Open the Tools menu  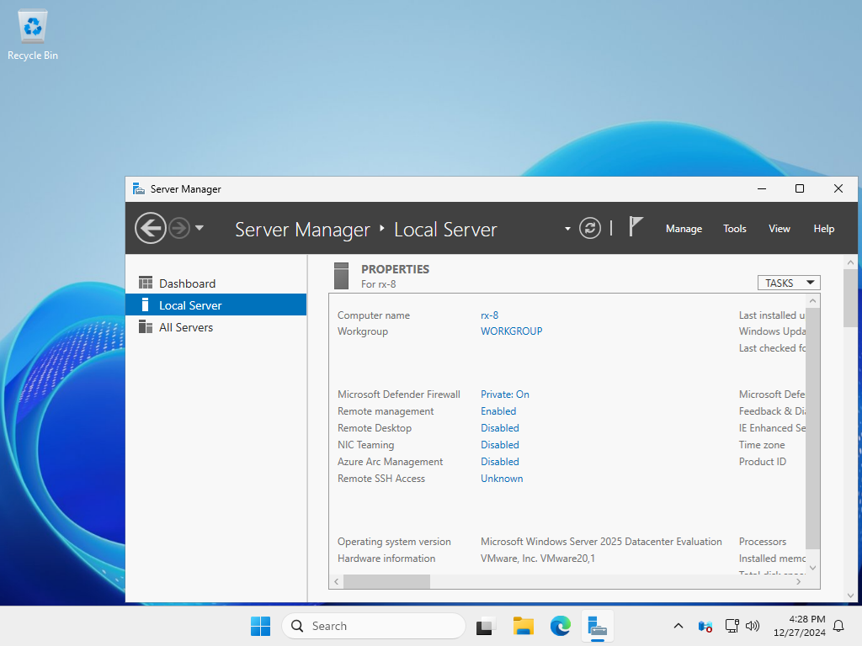(x=734, y=229)
